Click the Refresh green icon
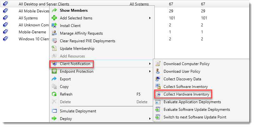This screenshot has height=127, width=254. point(54,94)
